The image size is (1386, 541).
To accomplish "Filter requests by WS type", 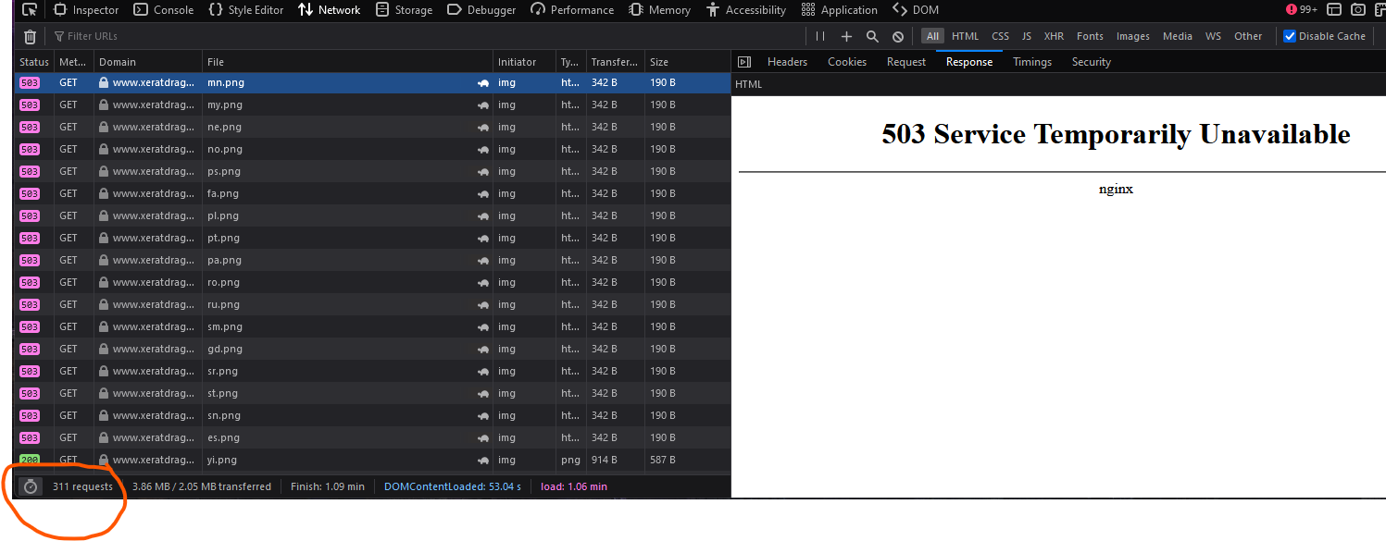I will pyautogui.click(x=1213, y=36).
